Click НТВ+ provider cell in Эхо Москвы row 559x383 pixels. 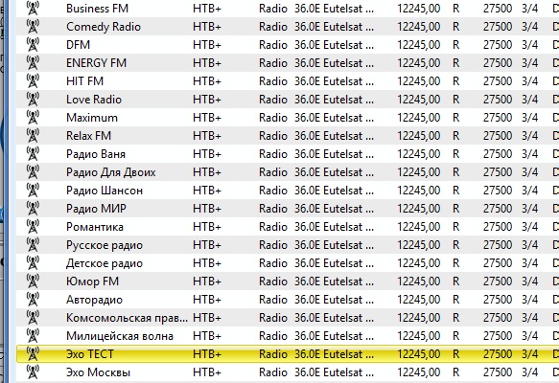pos(207,372)
